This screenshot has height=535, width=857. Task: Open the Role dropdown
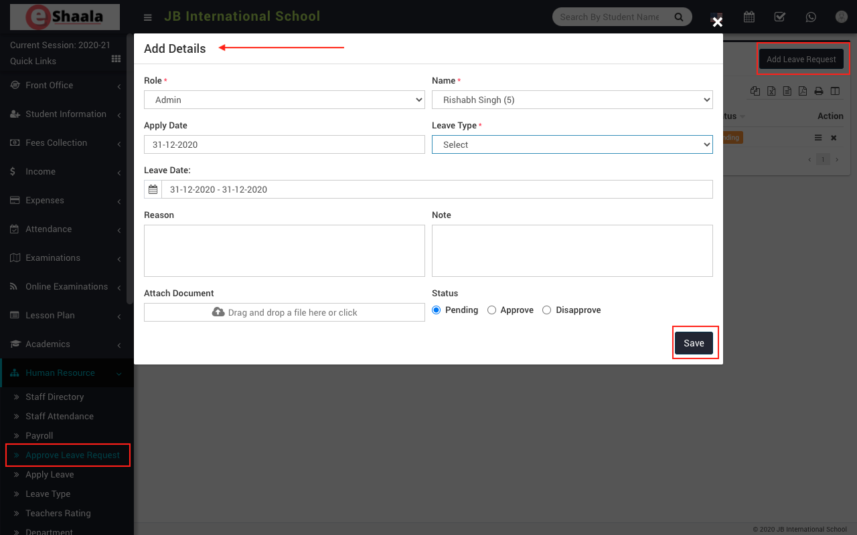coord(285,100)
